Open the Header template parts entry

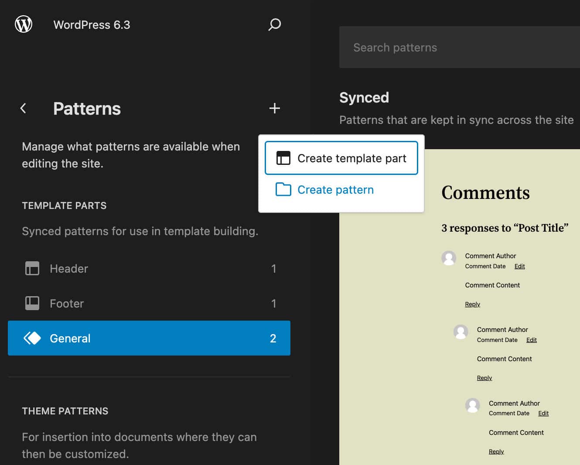coord(68,269)
